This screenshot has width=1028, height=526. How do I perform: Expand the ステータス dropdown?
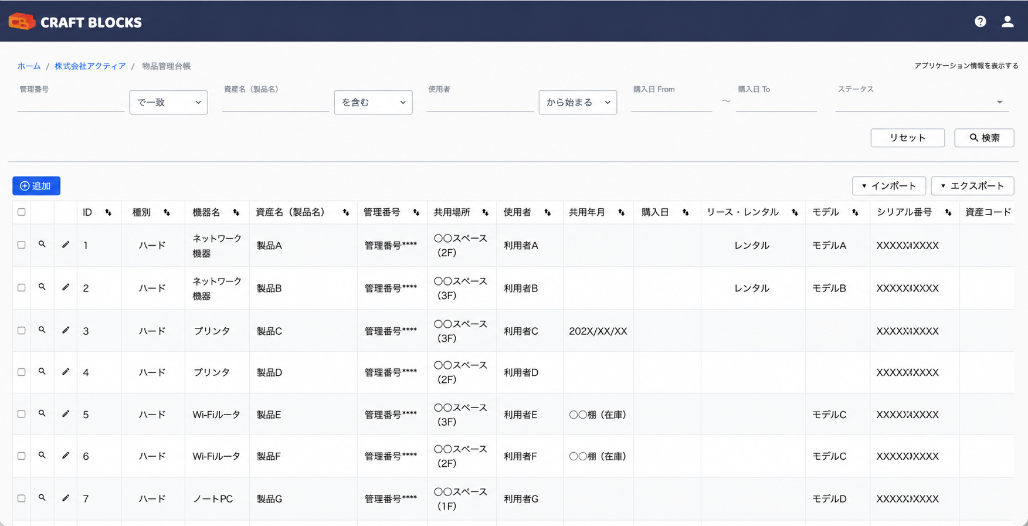[x=922, y=102]
